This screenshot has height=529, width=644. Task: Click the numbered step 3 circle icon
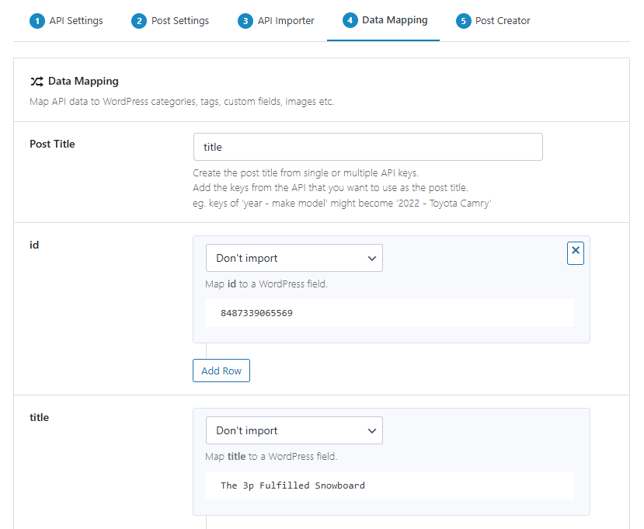(x=246, y=21)
